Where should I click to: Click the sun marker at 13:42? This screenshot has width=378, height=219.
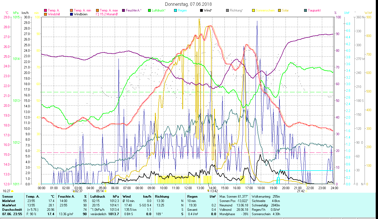[209, 191]
